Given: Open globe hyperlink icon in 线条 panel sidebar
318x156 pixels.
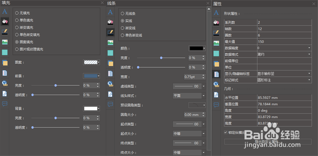Looking at the screenshot, I should (110, 83).
